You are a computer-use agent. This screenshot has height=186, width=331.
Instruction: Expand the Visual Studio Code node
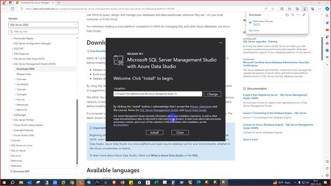coord(12,135)
